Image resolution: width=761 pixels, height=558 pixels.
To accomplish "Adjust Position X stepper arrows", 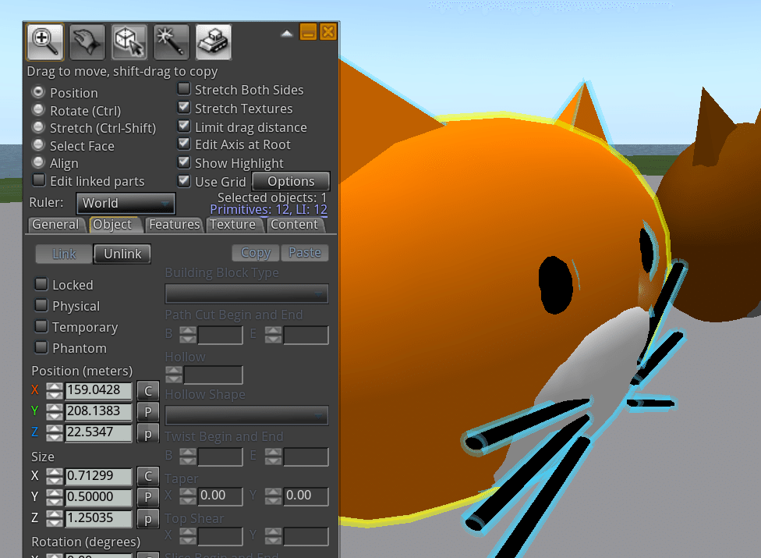I will tap(55, 390).
